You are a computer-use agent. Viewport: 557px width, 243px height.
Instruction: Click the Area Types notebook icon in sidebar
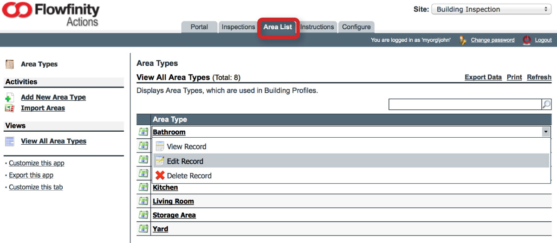point(9,64)
